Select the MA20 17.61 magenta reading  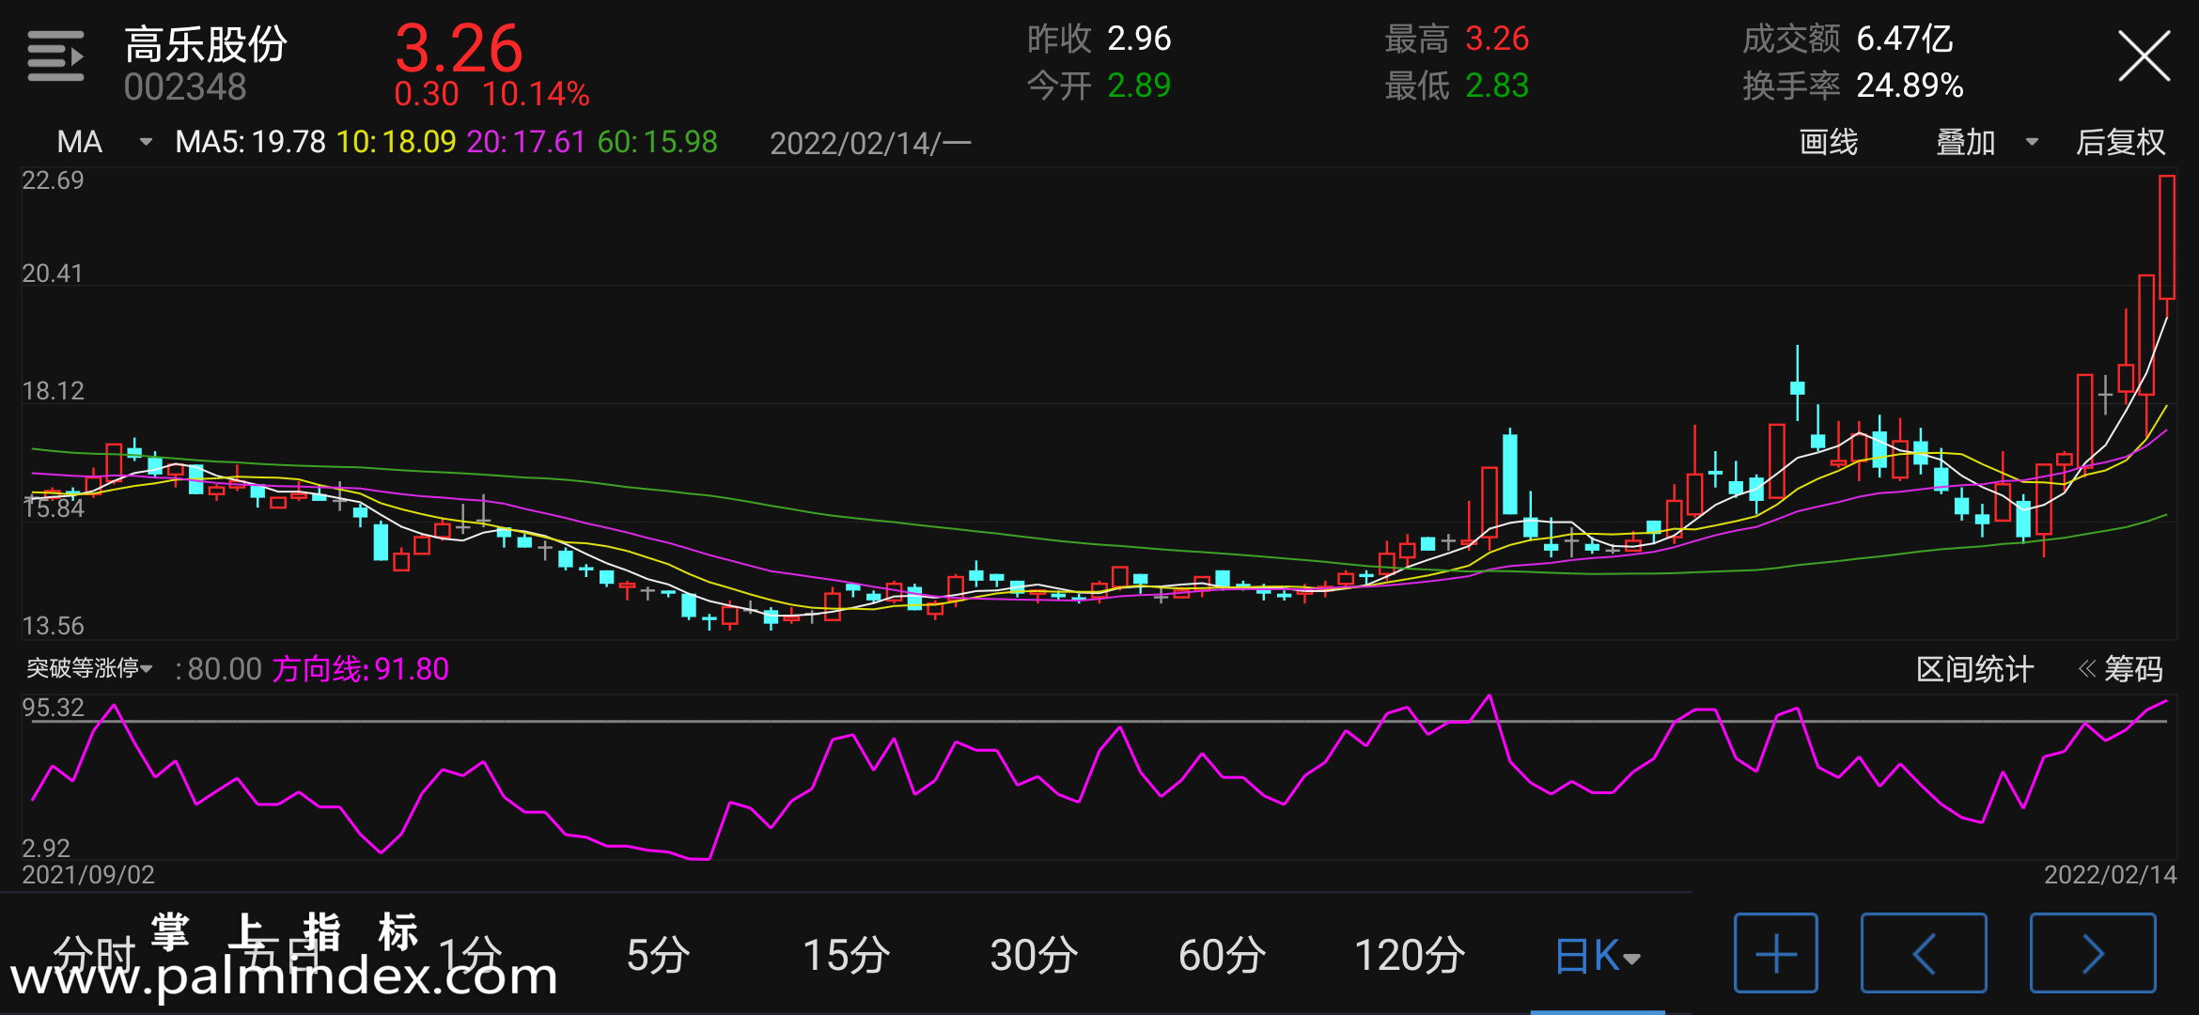pos(526,142)
